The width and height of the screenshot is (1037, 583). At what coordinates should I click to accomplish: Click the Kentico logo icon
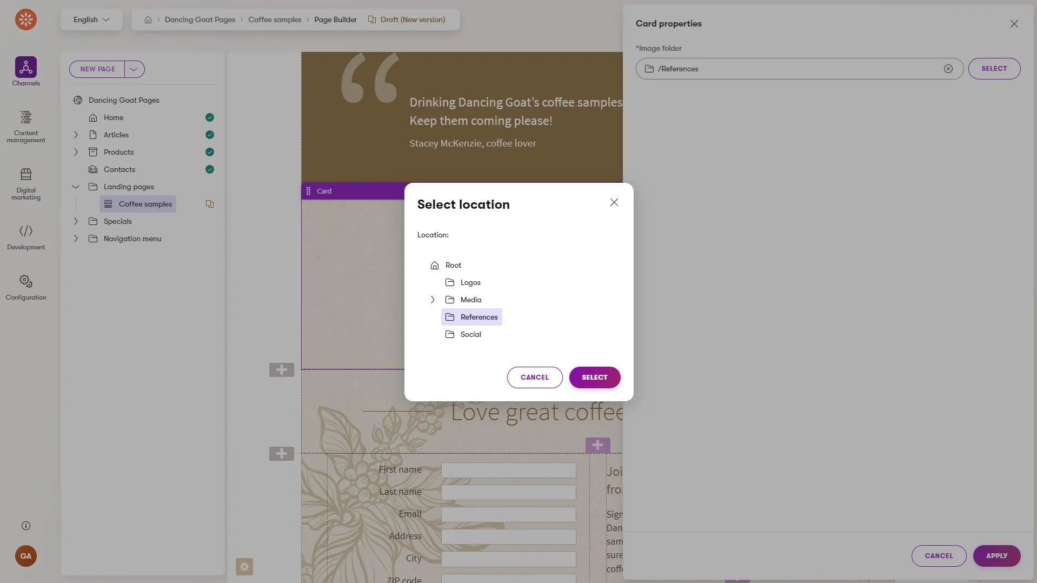coord(26,19)
